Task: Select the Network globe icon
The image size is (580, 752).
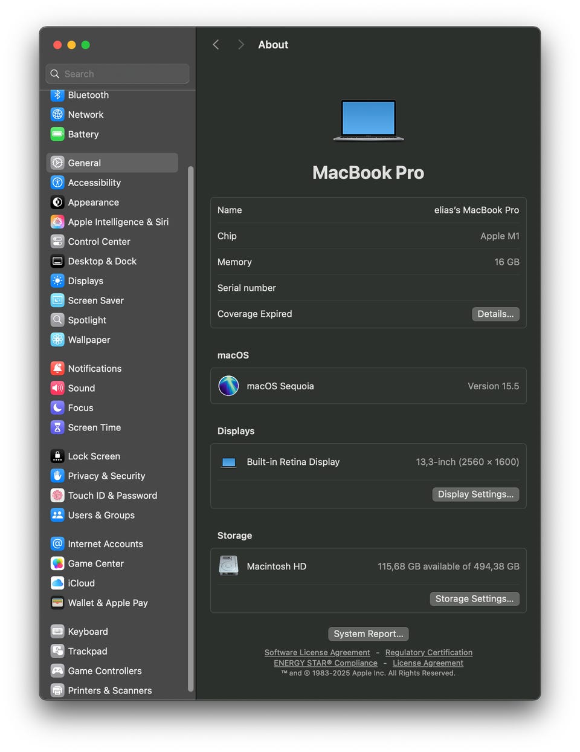Action: click(x=57, y=114)
